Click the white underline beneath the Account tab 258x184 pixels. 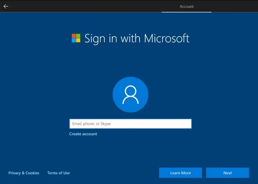tap(186, 12)
